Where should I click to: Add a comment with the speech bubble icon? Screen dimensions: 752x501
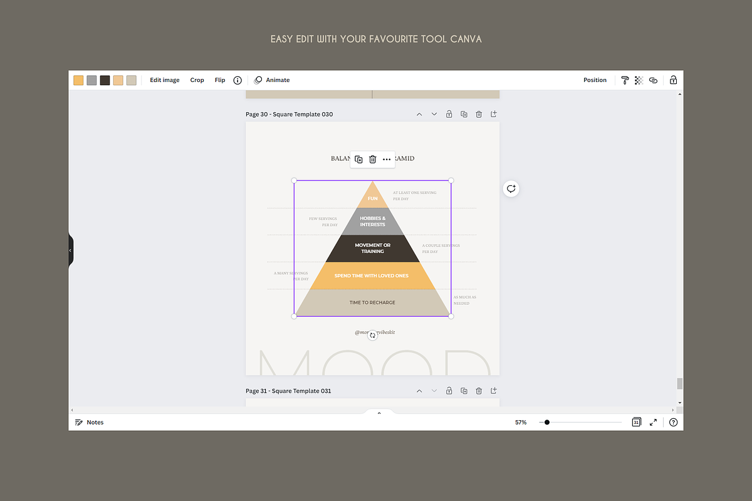(x=511, y=189)
